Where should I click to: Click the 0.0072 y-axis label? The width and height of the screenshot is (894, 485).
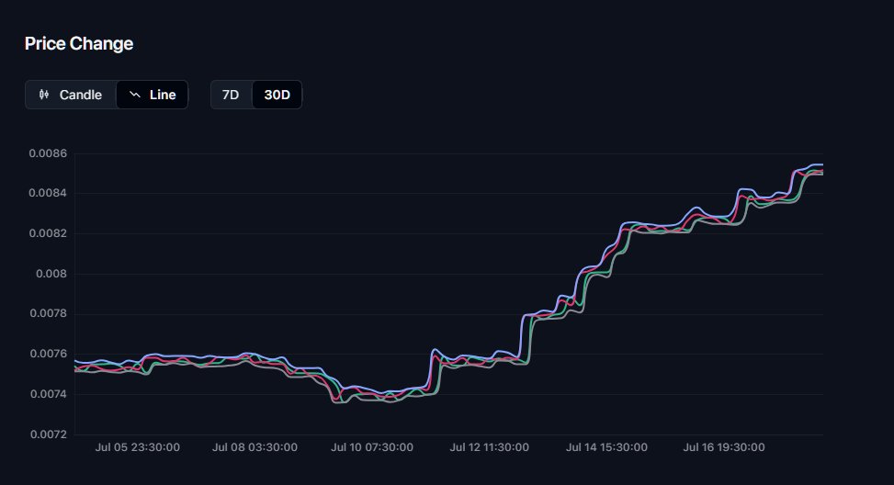[x=48, y=434]
